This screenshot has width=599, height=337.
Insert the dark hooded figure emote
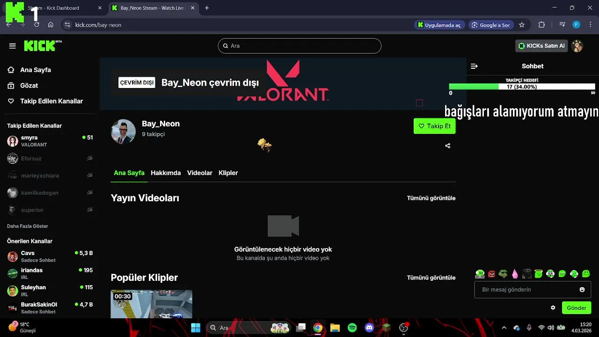(527, 274)
